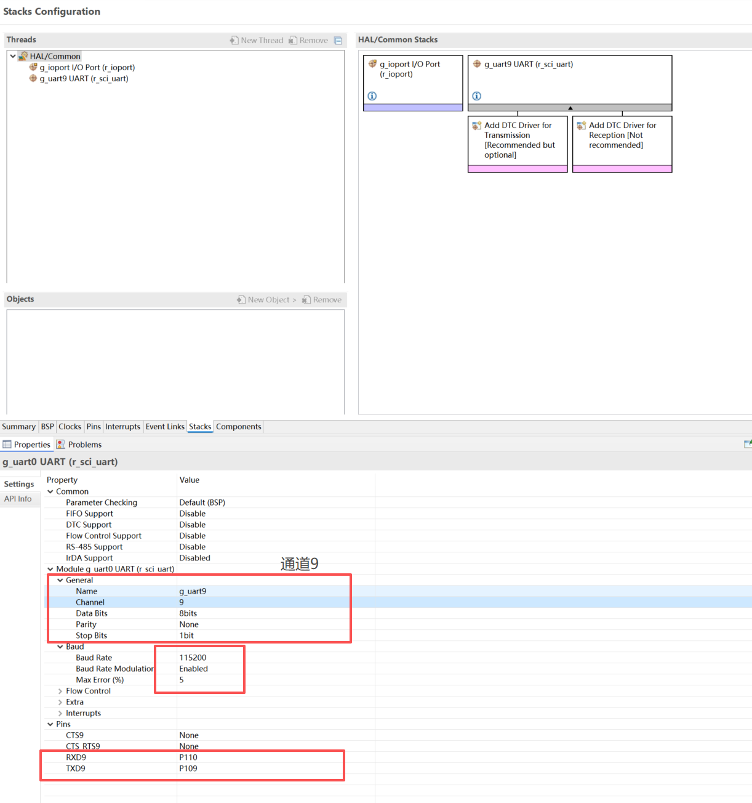Switch to the Summary tab
The image size is (752, 803).
point(18,427)
